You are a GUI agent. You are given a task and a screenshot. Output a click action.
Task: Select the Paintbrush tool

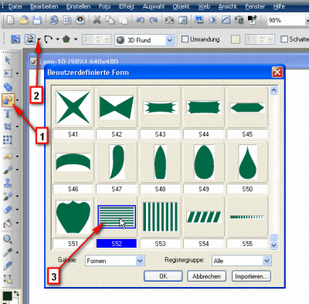(x=8, y=170)
